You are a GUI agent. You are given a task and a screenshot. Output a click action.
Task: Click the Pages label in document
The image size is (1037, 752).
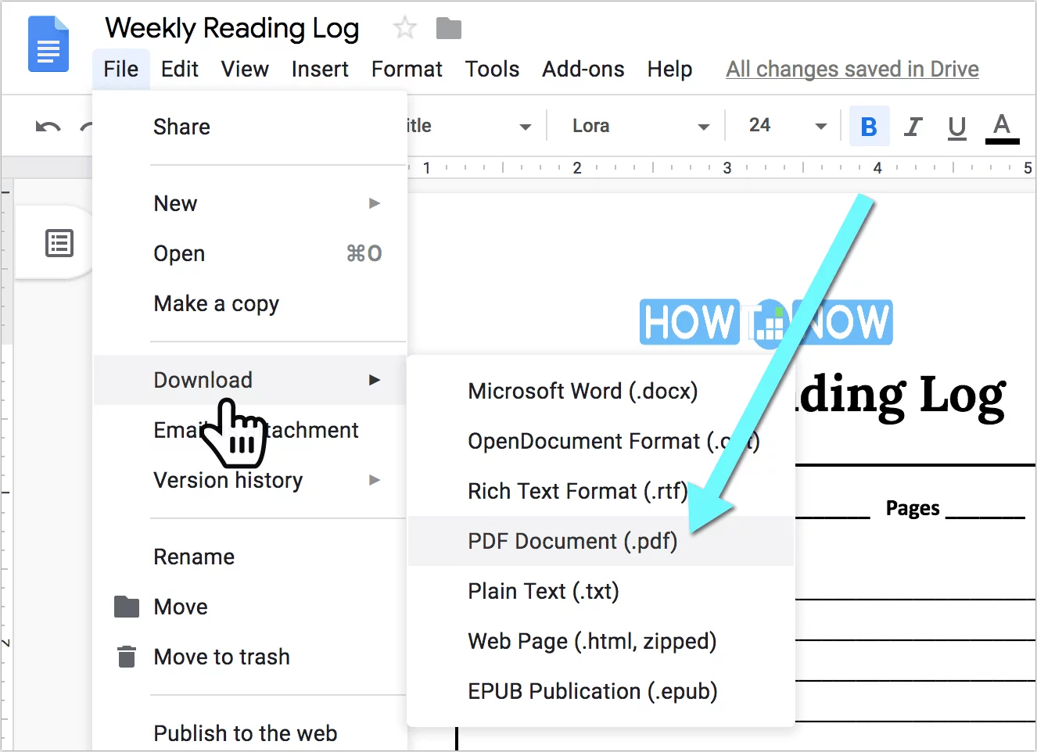coord(913,508)
